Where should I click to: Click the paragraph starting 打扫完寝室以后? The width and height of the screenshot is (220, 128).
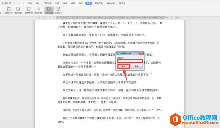pos(110,100)
